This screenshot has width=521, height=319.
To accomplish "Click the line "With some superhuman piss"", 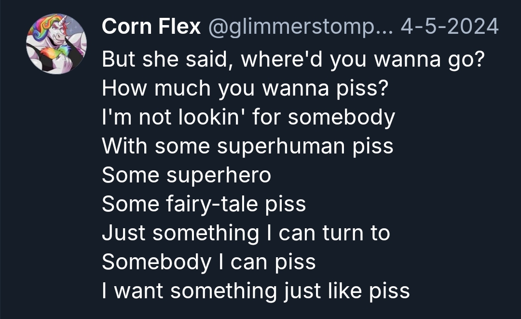I will point(247,146).
